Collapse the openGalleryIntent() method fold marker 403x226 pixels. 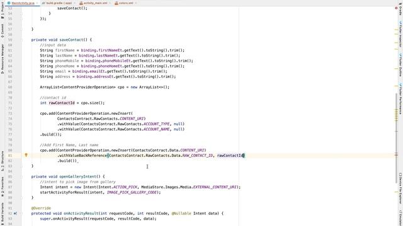[22, 176]
